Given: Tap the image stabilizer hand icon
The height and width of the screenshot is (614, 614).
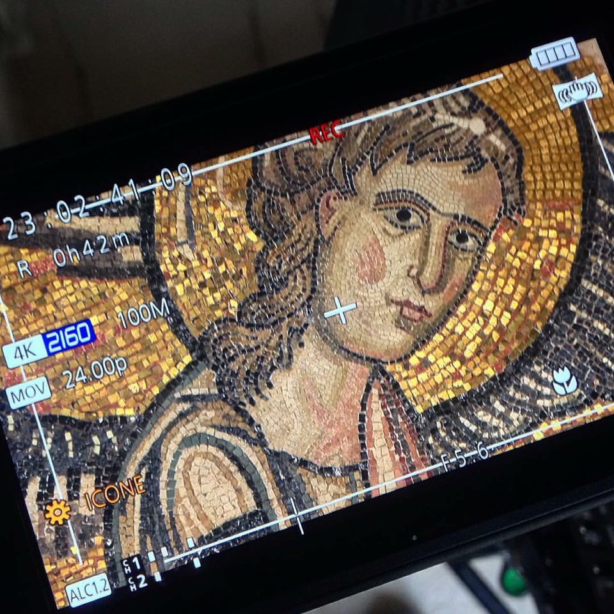Looking at the screenshot, I should tap(577, 91).
